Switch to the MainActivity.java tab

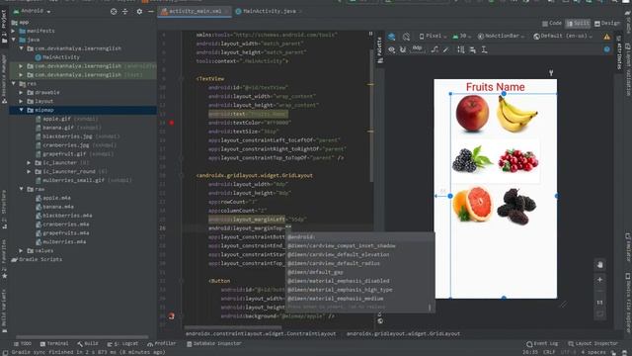point(269,11)
